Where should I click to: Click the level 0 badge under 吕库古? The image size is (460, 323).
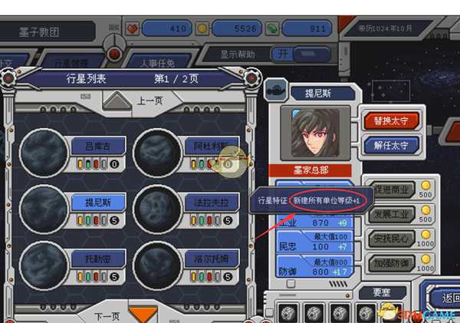[114, 164]
